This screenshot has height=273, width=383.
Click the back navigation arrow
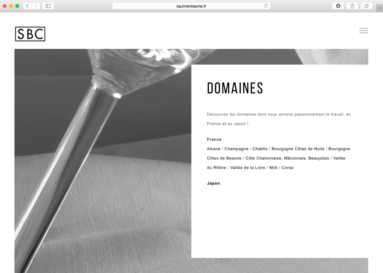(27, 6)
